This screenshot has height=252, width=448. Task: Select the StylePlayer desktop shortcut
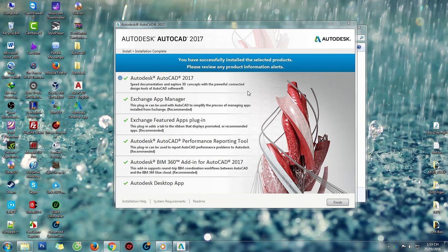(56, 28)
